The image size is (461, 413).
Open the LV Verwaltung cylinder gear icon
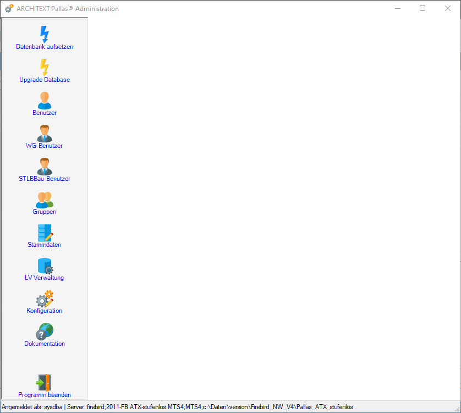tap(45, 266)
